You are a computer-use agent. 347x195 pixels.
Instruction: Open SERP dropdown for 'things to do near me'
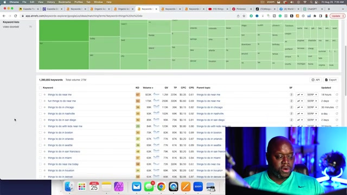[x=312, y=95]
